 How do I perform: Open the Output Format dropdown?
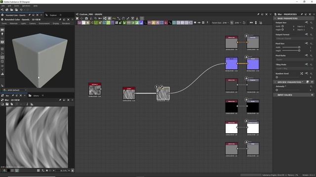[x=294, y=38]
